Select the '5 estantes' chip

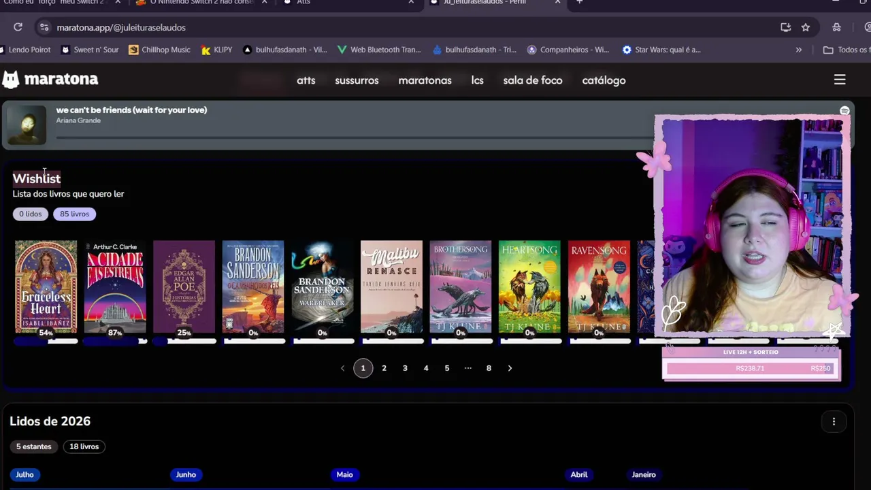pos(34,446)
